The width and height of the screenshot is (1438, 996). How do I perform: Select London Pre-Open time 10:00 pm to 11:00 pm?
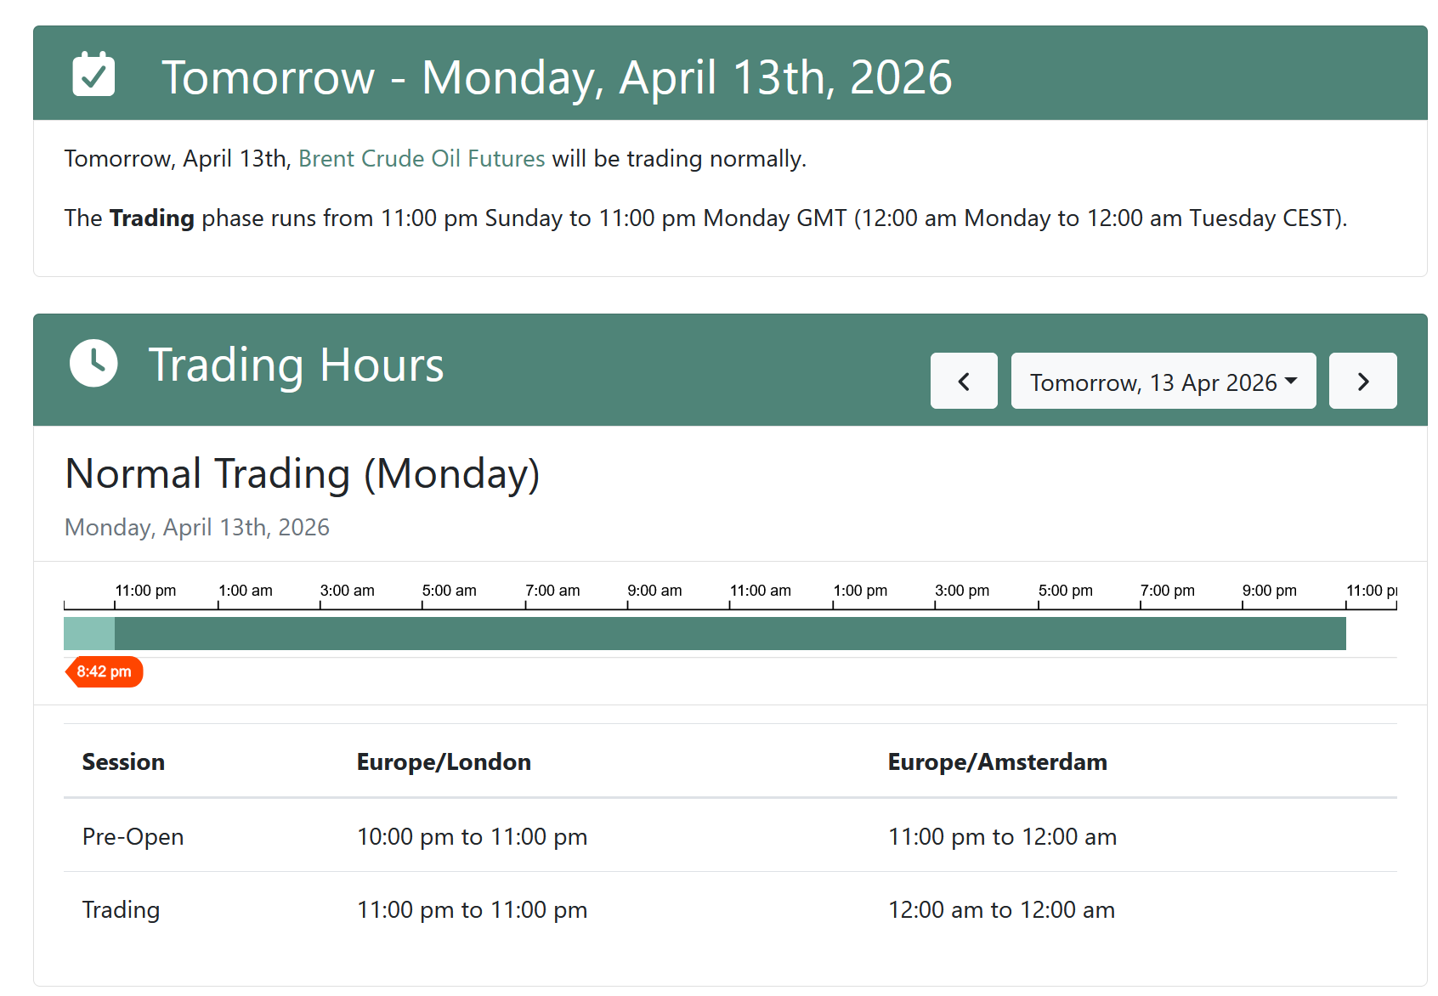pyautogui.click(x=472, y=836)
